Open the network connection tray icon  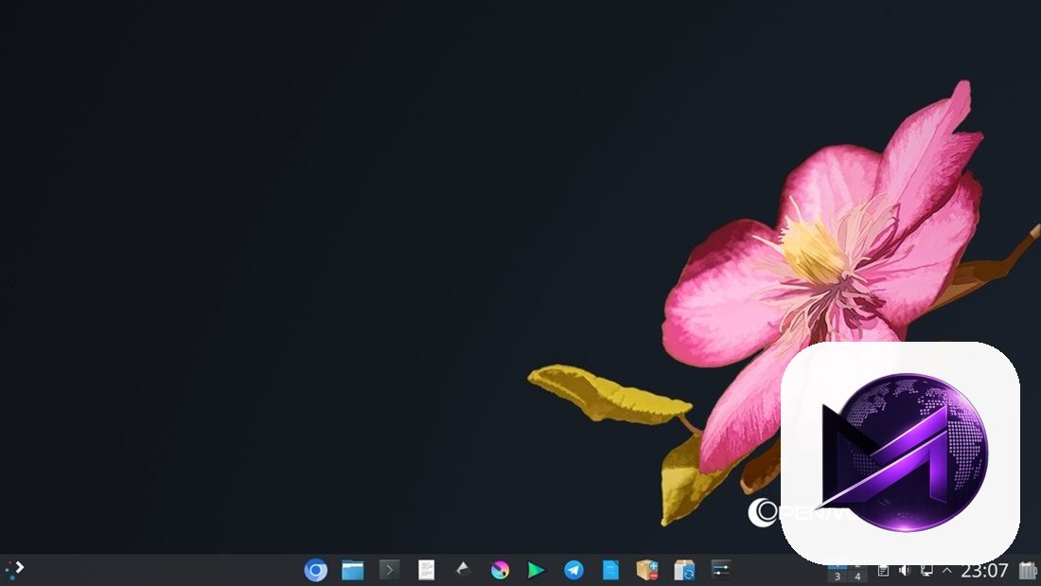[x=926, y=570]
